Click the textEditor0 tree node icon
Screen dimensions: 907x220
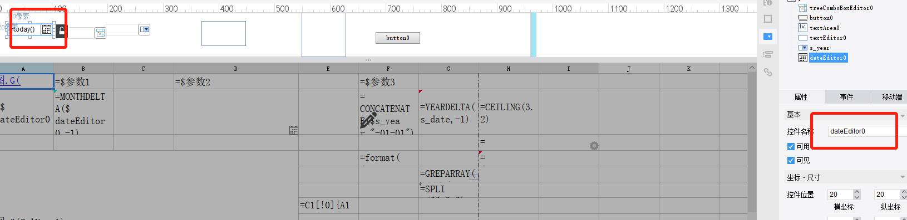tap(803, 38)
